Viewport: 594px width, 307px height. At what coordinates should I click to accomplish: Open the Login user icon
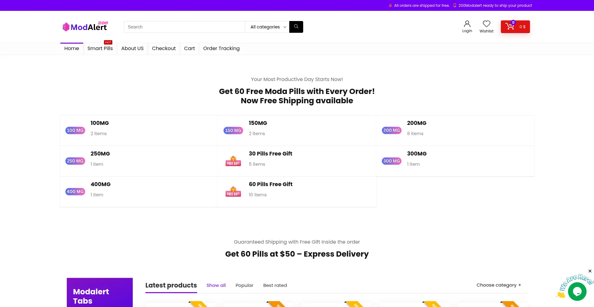467,24
